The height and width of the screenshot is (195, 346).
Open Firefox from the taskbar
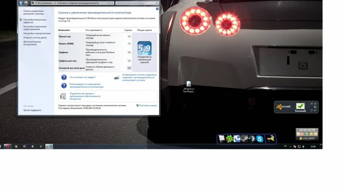tap(24, 146)
